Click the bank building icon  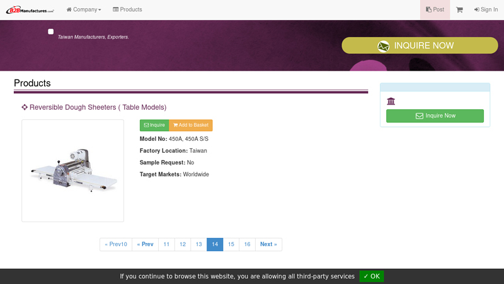point(391,101)
